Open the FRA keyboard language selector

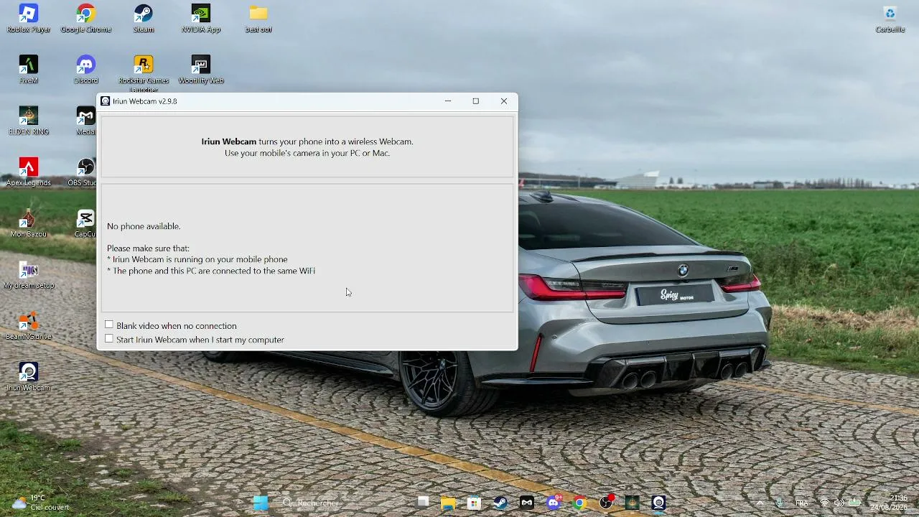pyautogui.click(x=802, y=503)
